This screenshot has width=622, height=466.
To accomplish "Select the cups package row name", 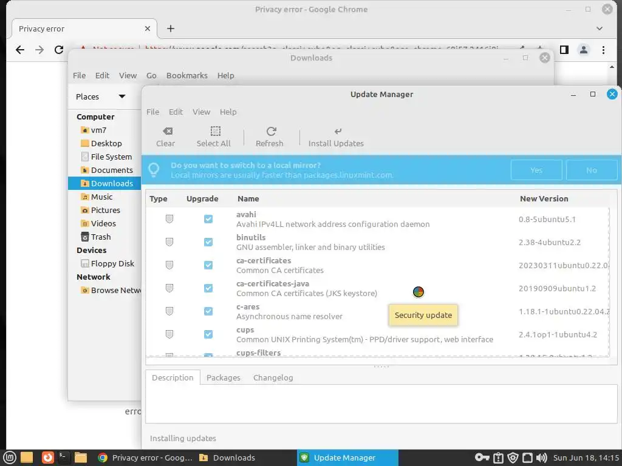I will coord(245,329).
